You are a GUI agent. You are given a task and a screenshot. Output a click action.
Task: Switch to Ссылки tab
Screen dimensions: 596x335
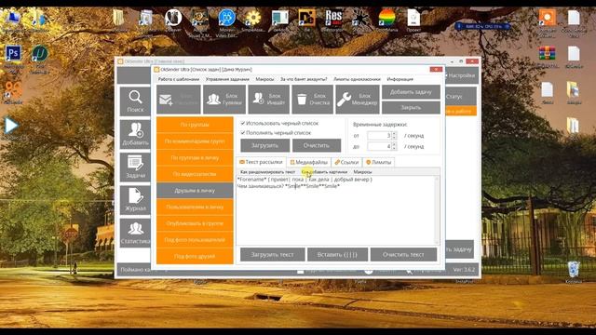(x=346, y=162)
